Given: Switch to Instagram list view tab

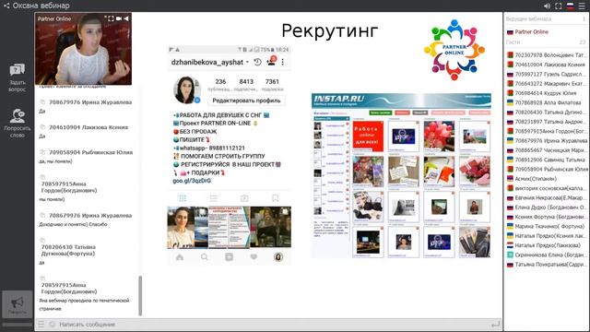Looking at the screenshot, I should 214,198.
